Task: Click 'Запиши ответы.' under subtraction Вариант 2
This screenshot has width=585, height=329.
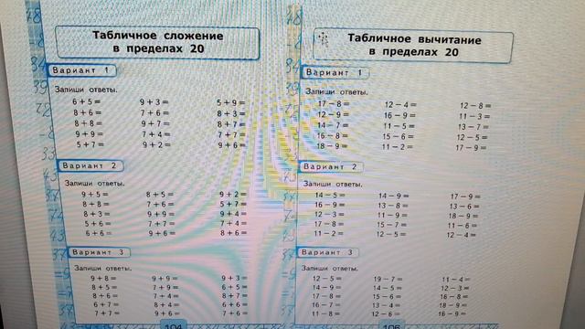Action: click(x=333, y=184)
